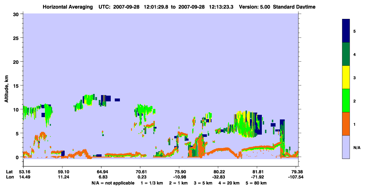The image size is (372, 191).
Task: Click the colorbar label 2
Action: point(355,101)
